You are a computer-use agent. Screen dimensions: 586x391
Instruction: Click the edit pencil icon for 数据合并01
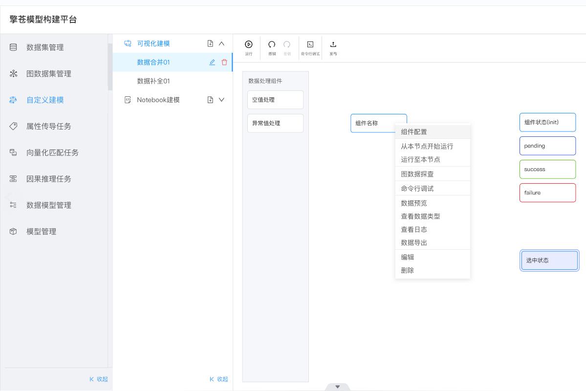pos(212,63)
